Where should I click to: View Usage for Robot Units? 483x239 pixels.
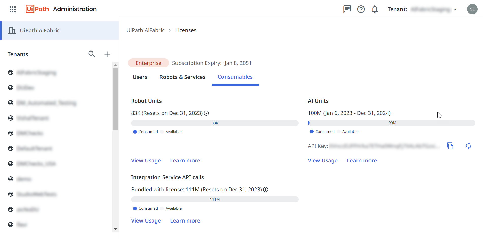point(146,161)
